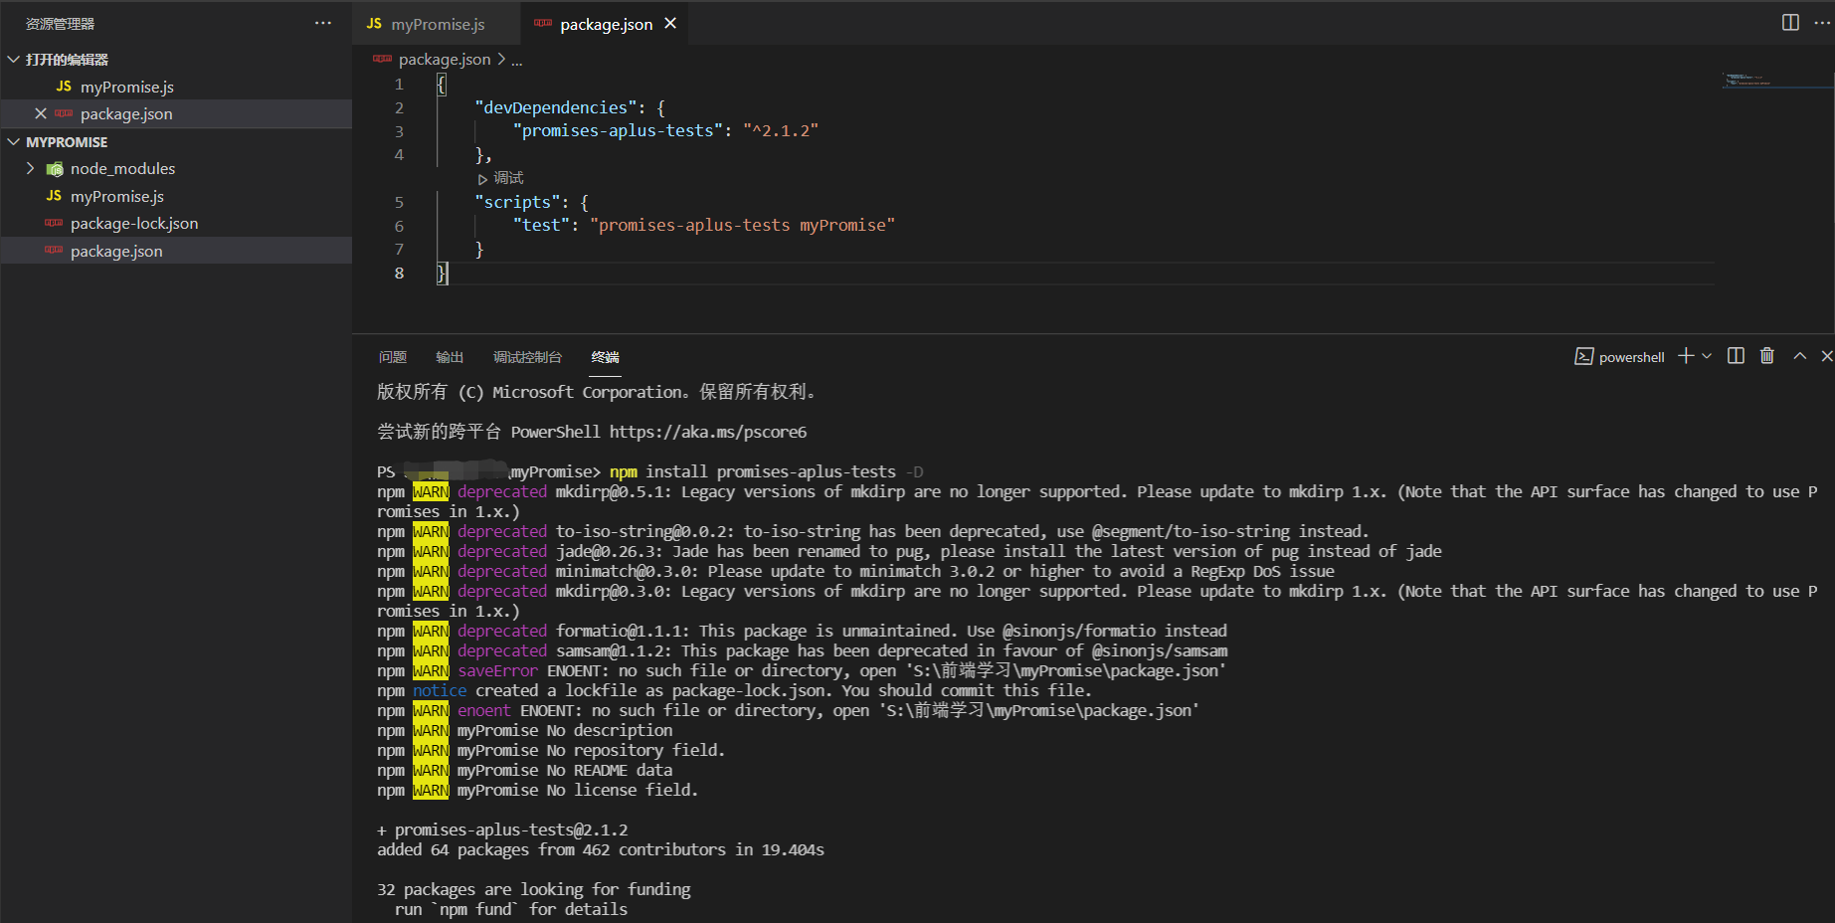Click the "scripts" key in editor

(517, 202)
